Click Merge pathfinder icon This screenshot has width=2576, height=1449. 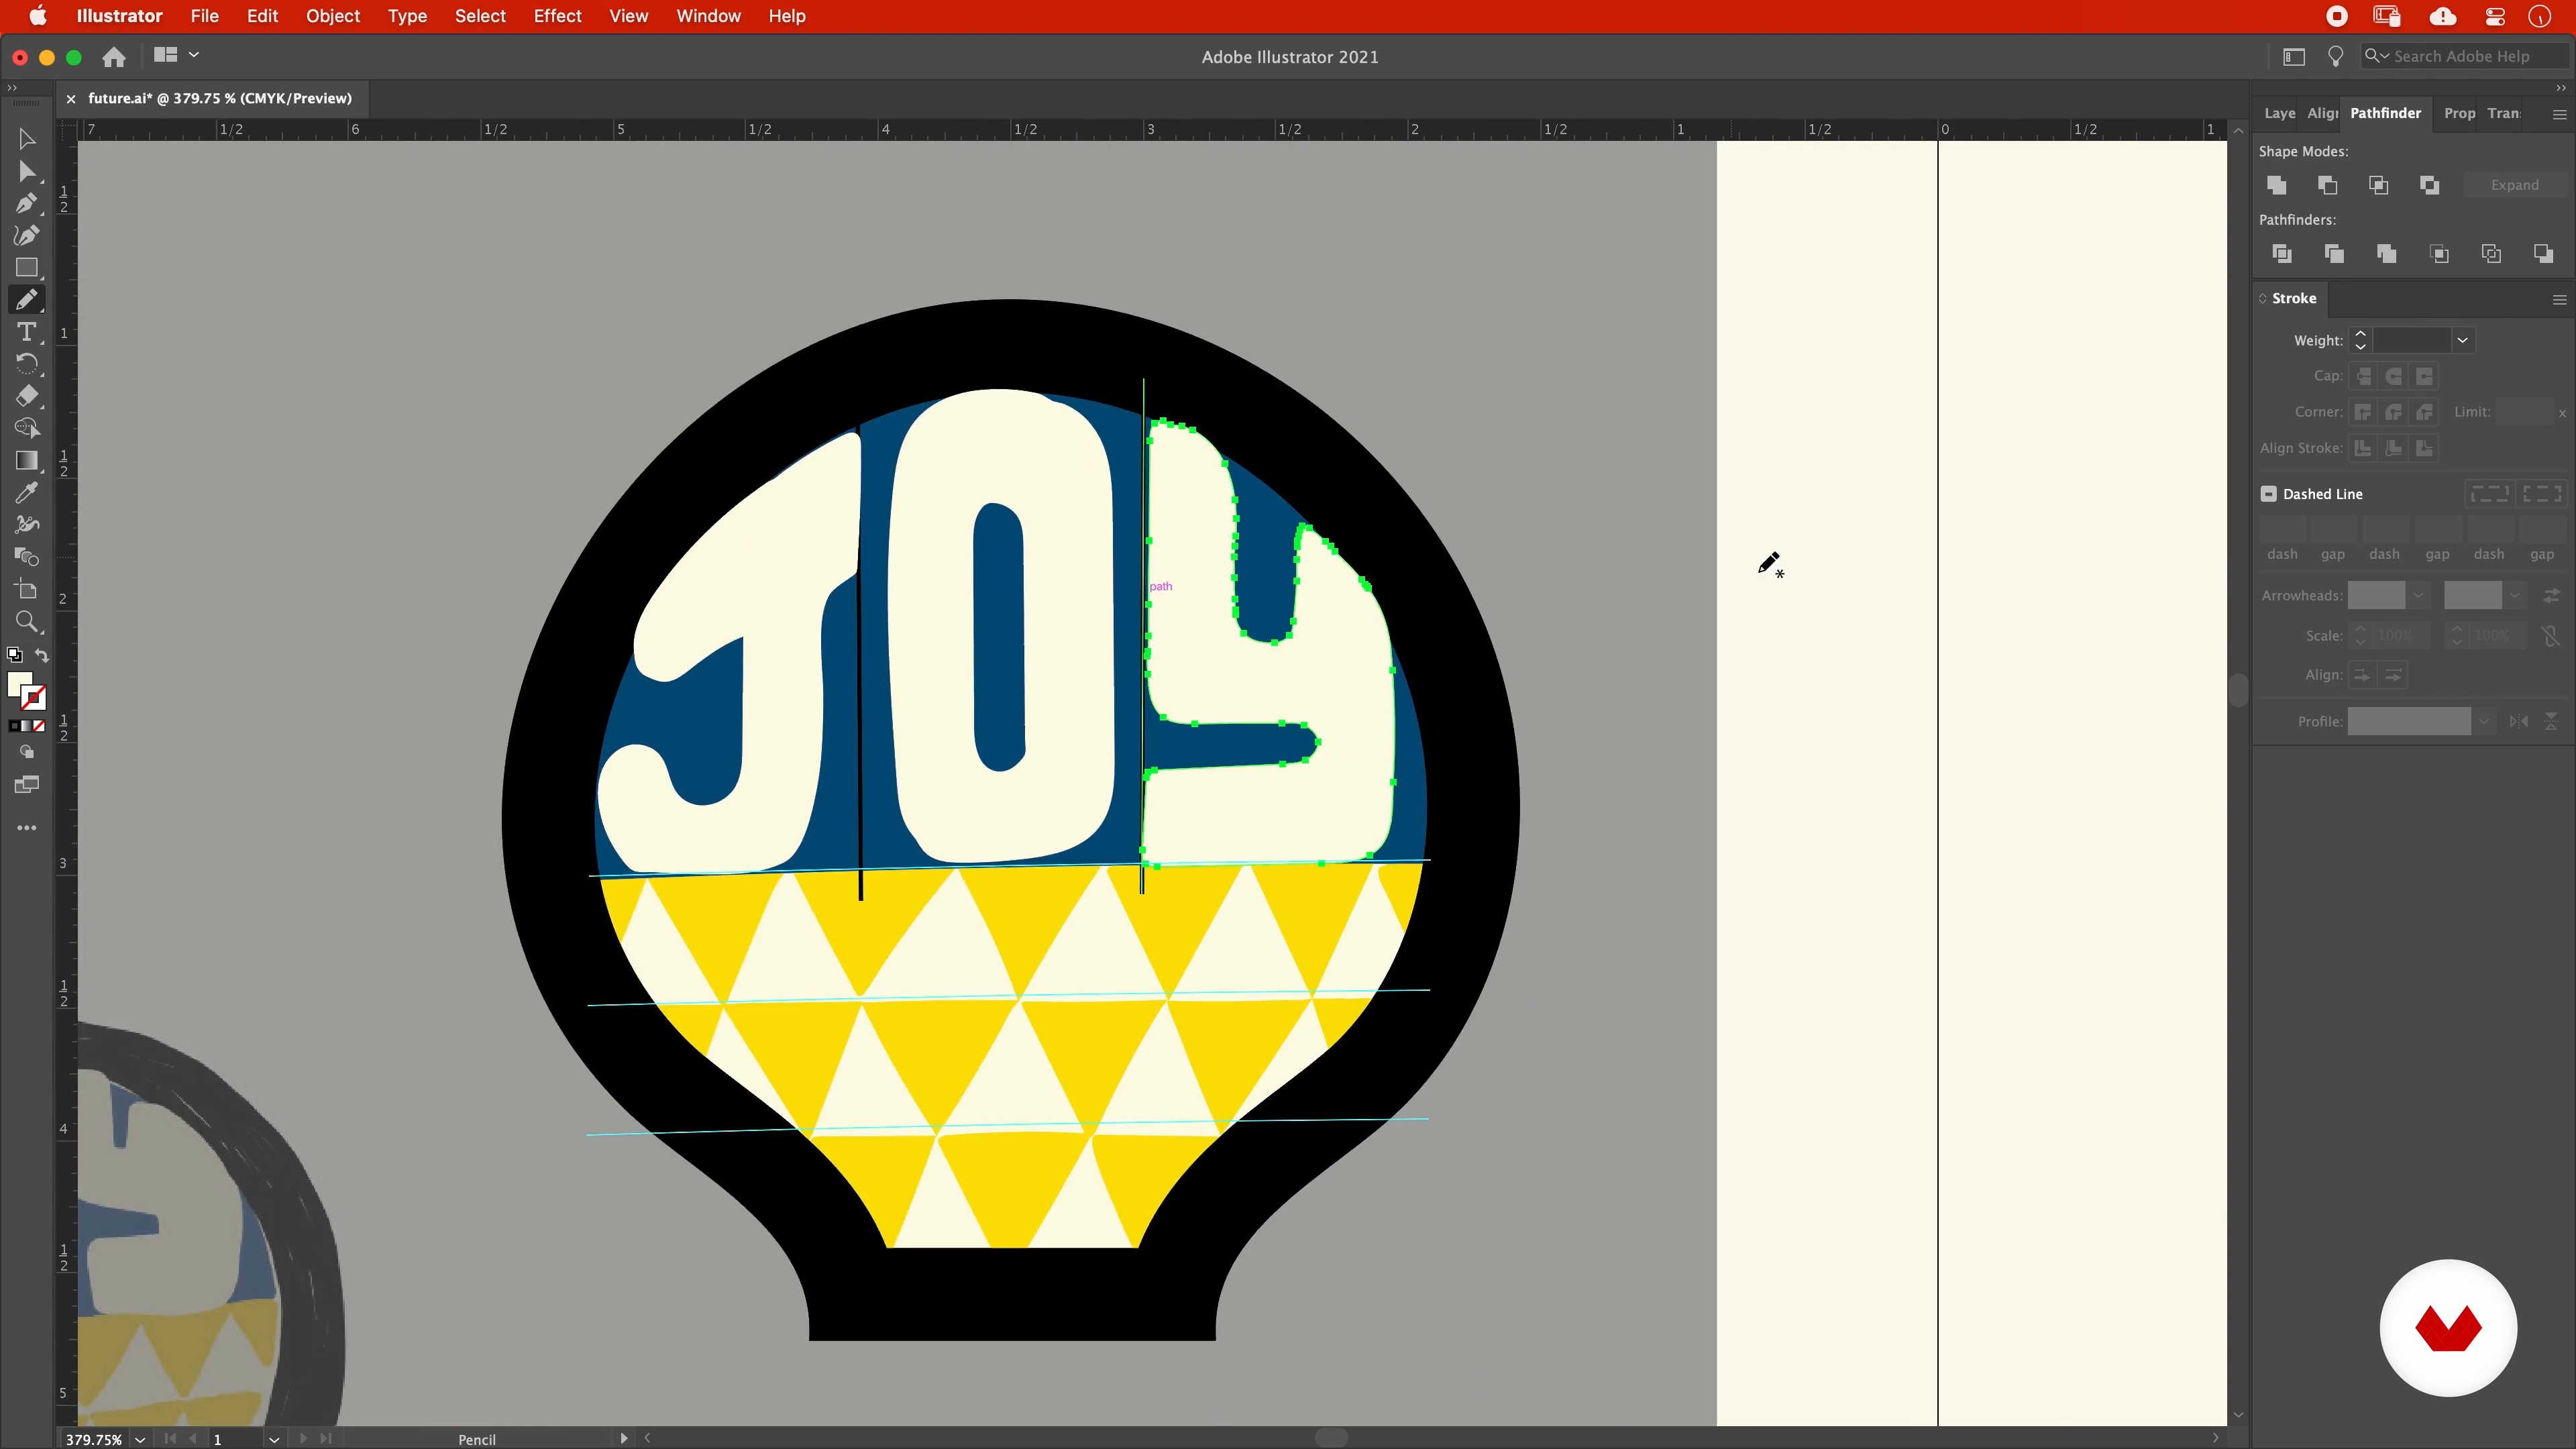point(2386,254)
